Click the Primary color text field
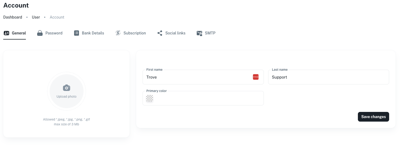The height and width of the screenshot is (145, 401). (x=208, y=98)
